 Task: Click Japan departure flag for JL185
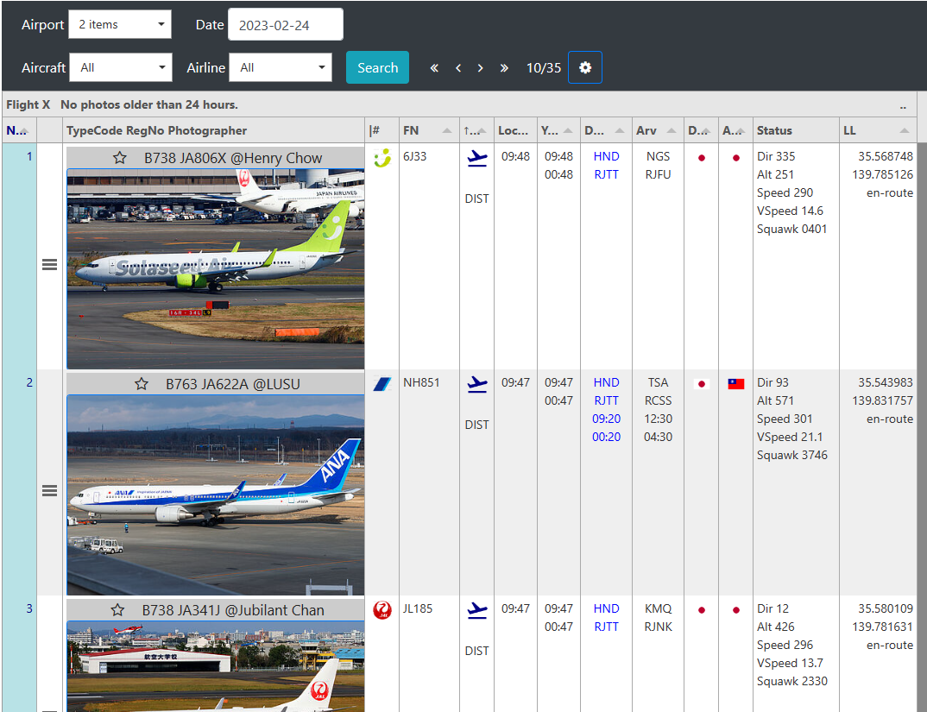702,609
